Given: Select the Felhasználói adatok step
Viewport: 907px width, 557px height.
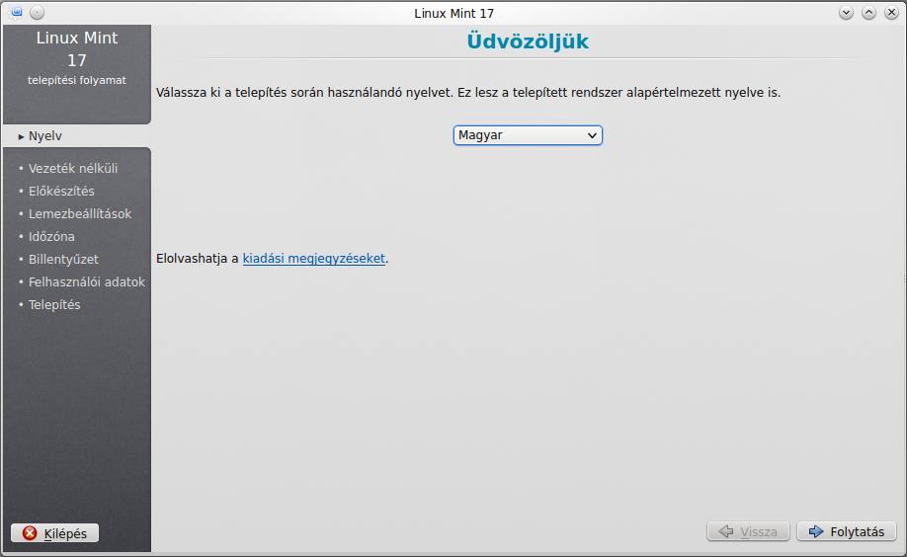Looking at the screenshot, I should click(87, 281).
